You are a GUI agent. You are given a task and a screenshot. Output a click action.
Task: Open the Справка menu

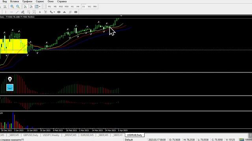pyautogui.click(x=62, y=2)
